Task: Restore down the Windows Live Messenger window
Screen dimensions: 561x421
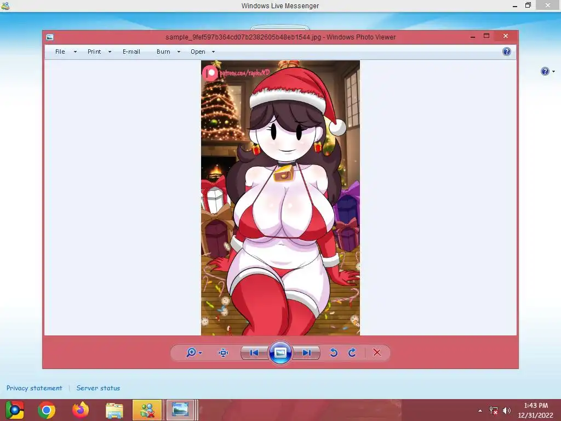Action: [528, 5]
